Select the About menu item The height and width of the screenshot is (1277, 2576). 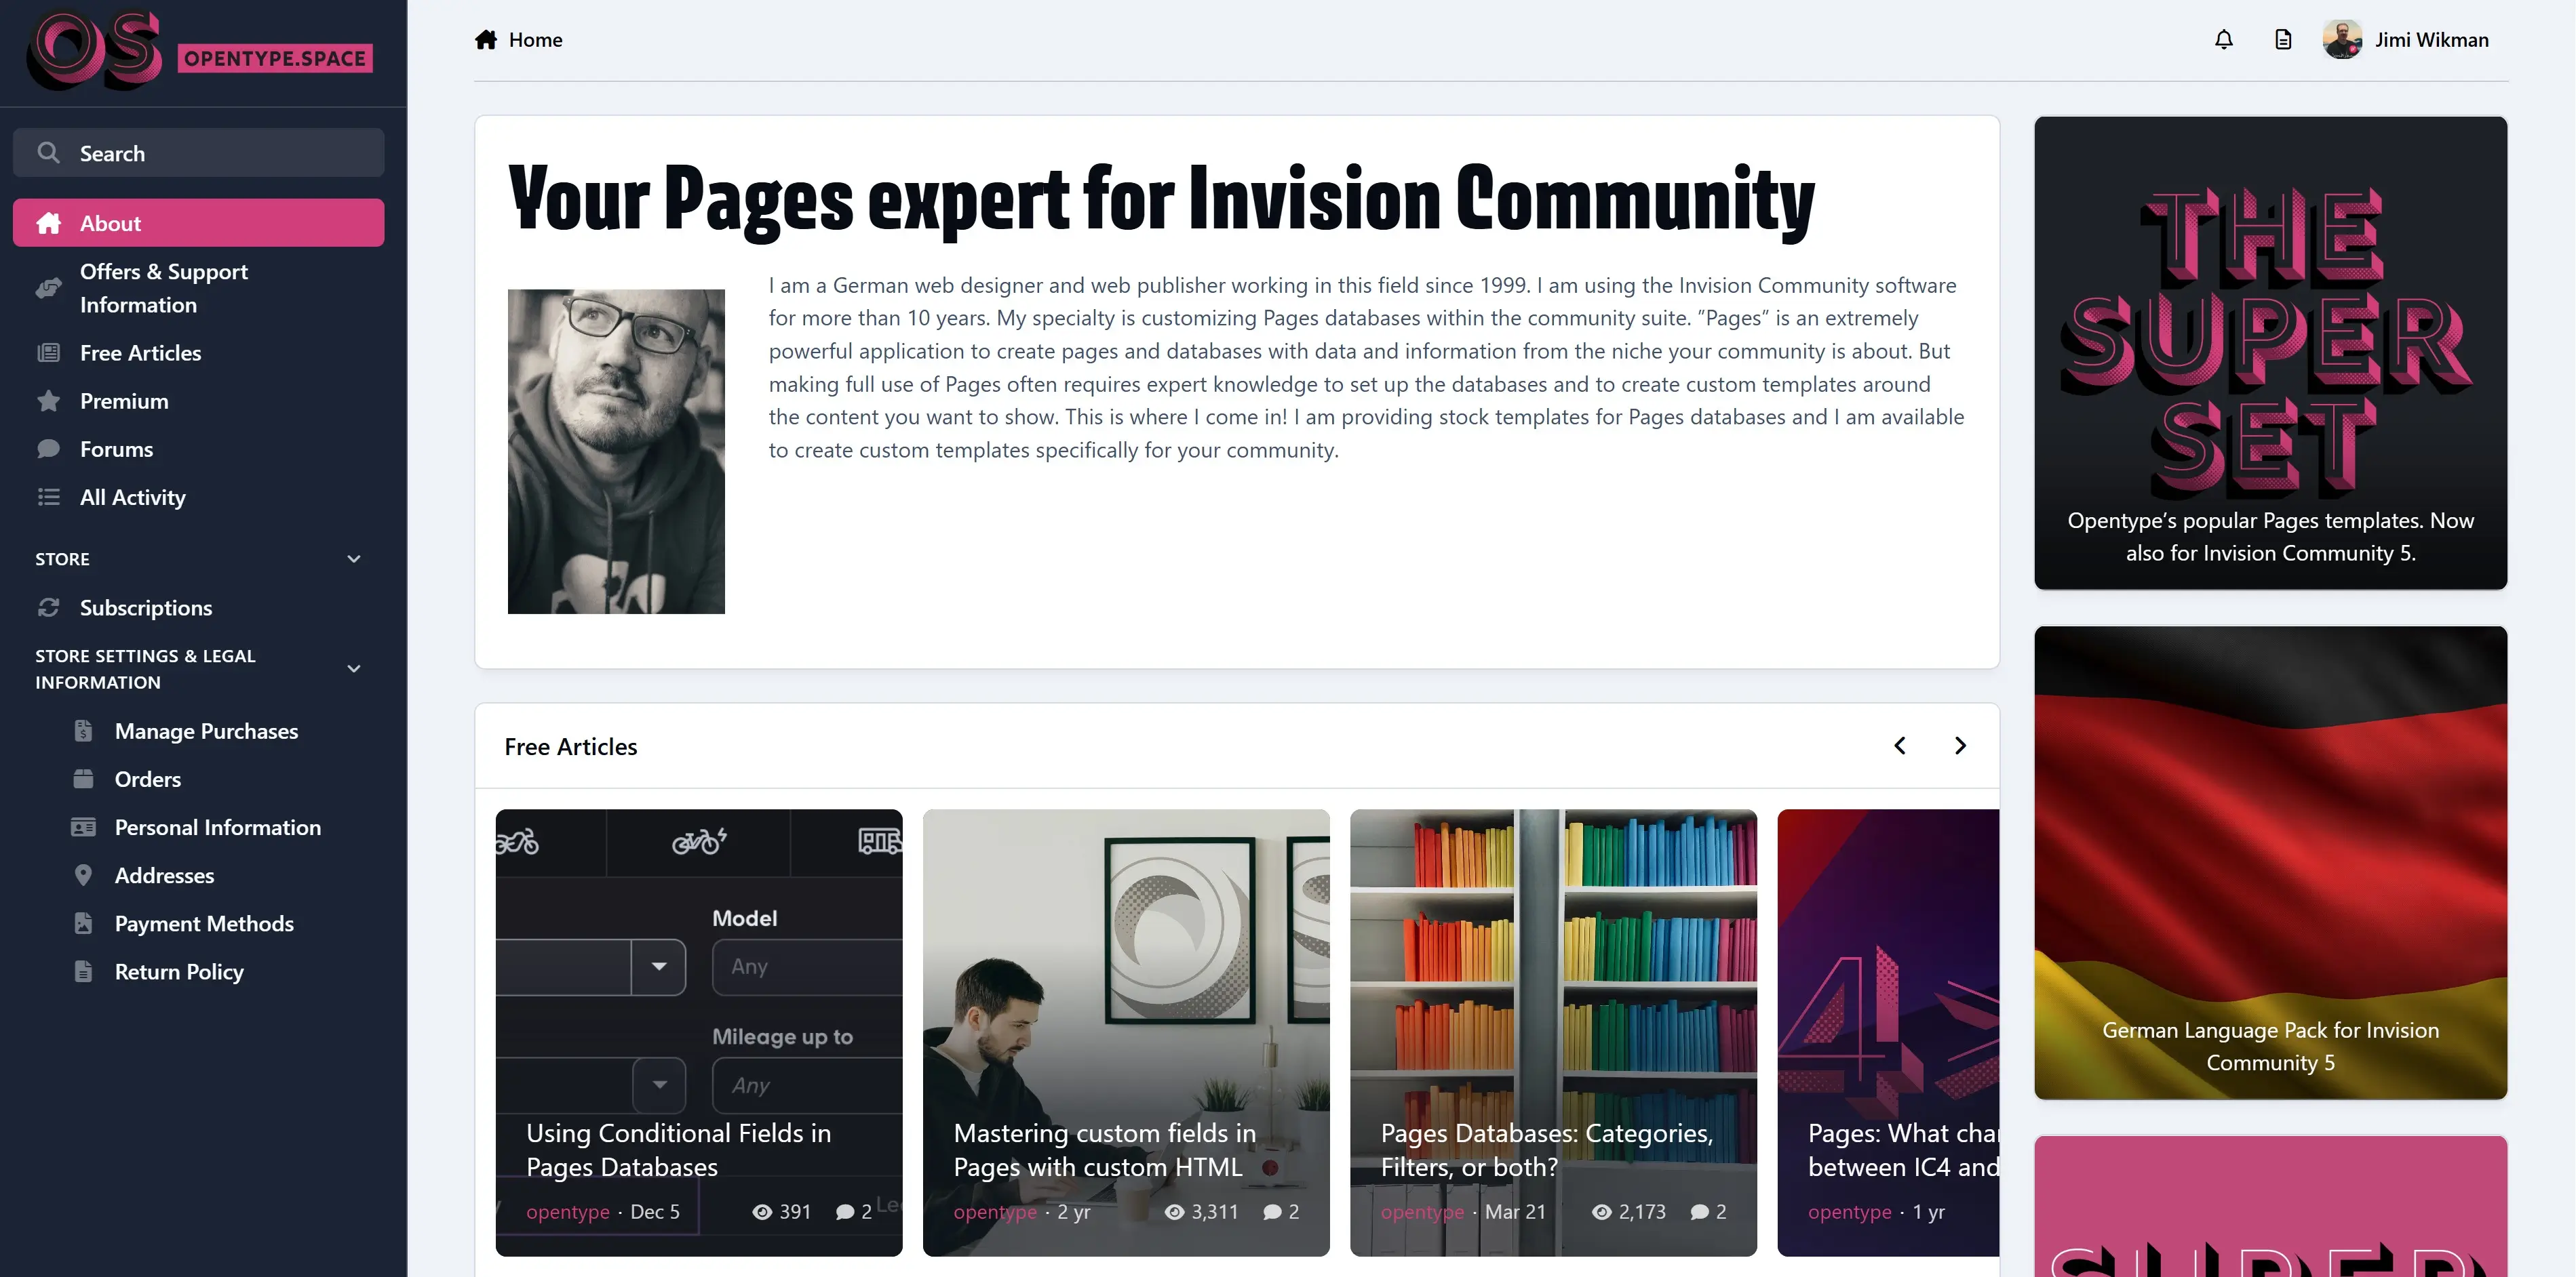pyautogui.click(x=198, y=223)
